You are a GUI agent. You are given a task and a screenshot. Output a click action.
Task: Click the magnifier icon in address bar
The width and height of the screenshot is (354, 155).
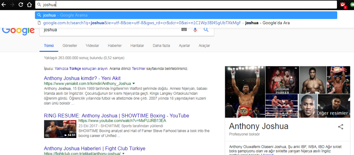(x=39, y=4)
